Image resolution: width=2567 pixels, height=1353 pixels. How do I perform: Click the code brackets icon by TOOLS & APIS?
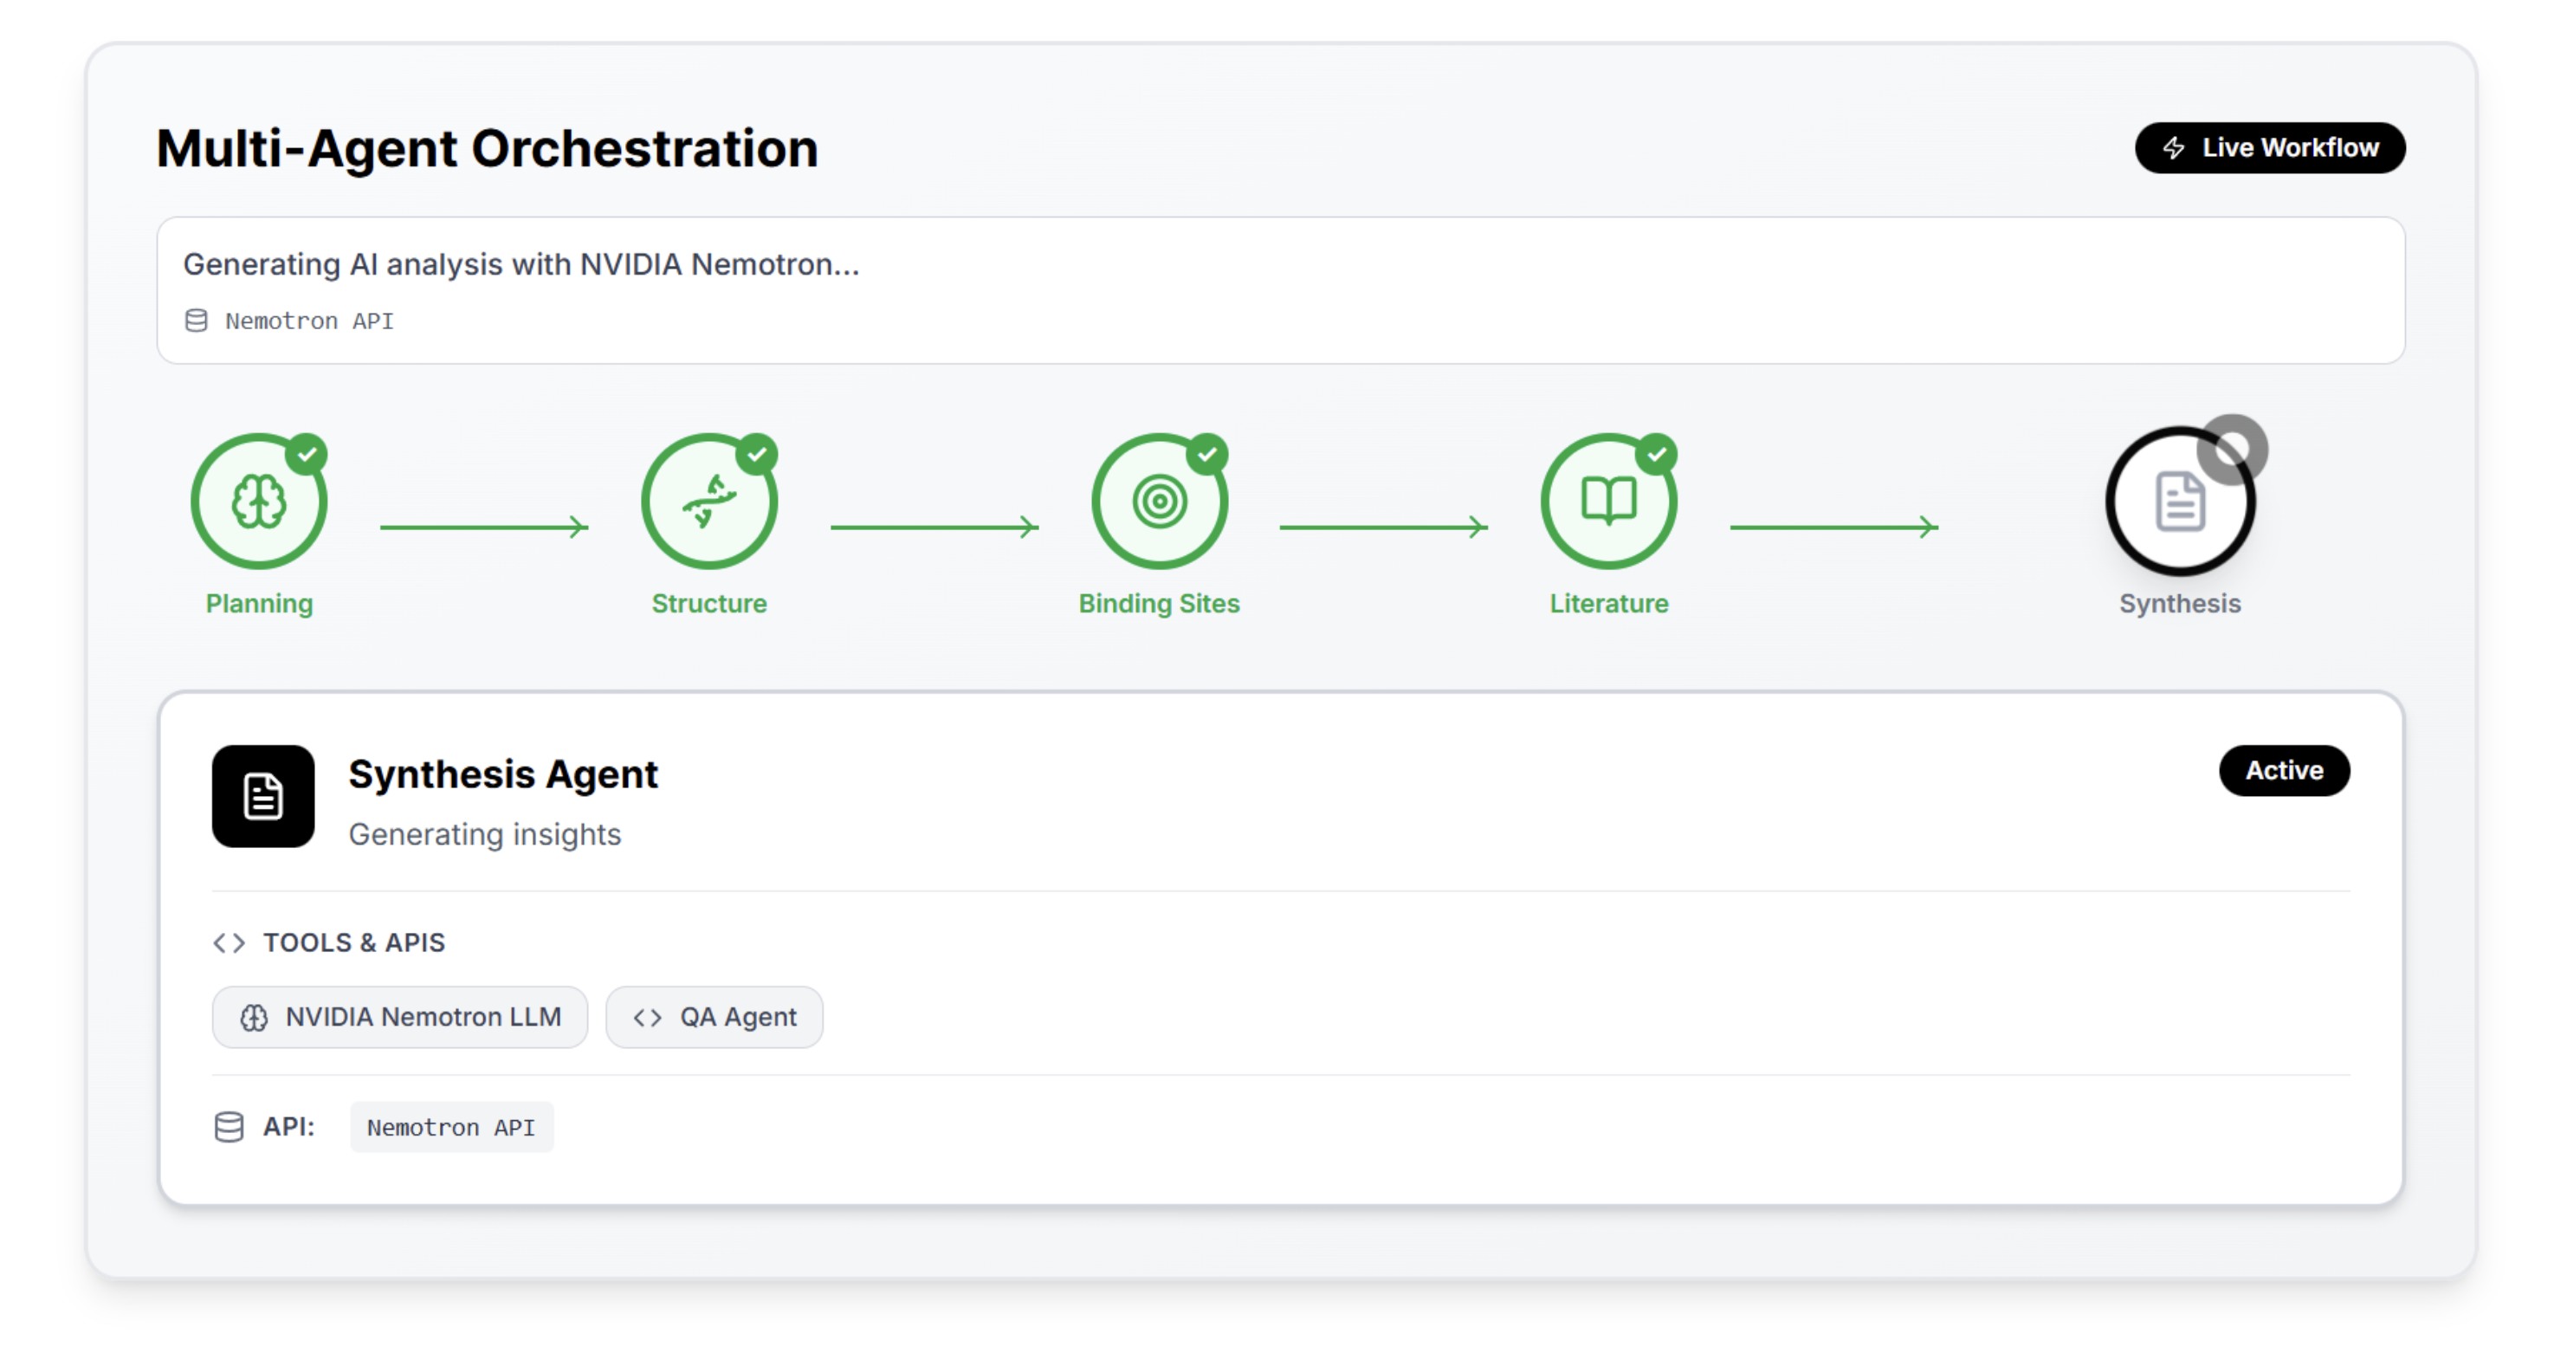[230, 942]
